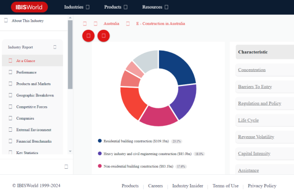
Task: Expand the Resources dropdown arrow
Action: 166,7
